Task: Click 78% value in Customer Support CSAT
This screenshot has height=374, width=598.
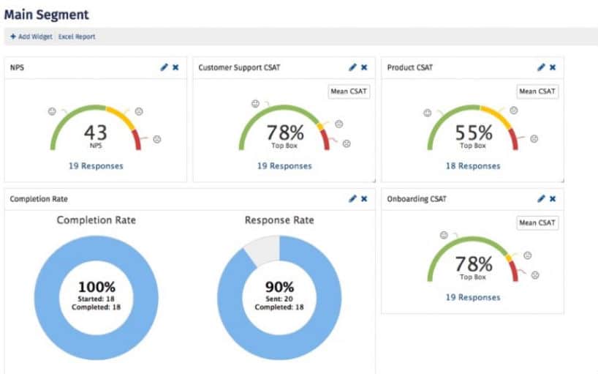Action: click(x=285, y=132)
